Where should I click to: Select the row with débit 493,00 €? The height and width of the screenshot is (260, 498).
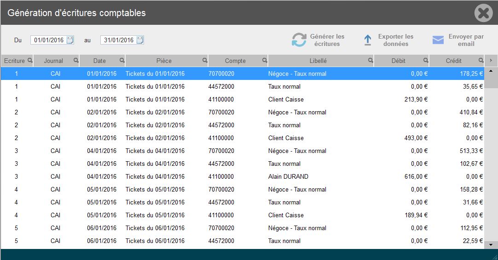(414, 138)
